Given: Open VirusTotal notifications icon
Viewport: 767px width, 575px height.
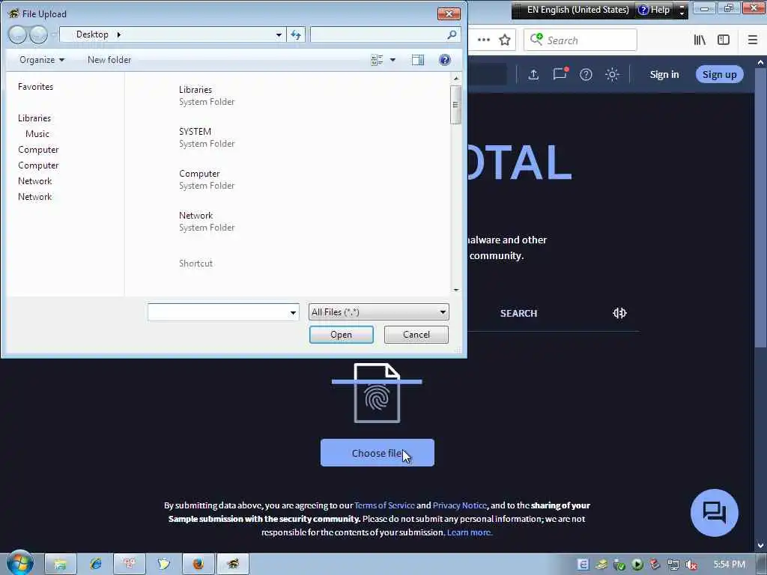Looking at the screenshot, I should point(560,74).
